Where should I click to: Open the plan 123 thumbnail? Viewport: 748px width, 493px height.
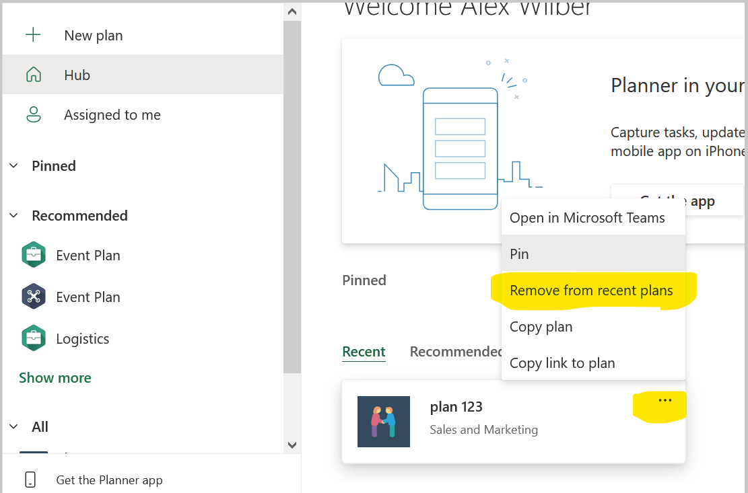click(x=384, y=422)
